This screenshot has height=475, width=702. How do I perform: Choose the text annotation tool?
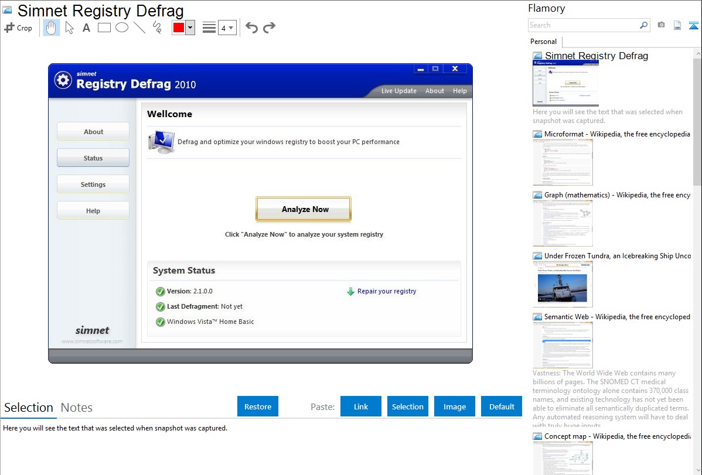86,28
